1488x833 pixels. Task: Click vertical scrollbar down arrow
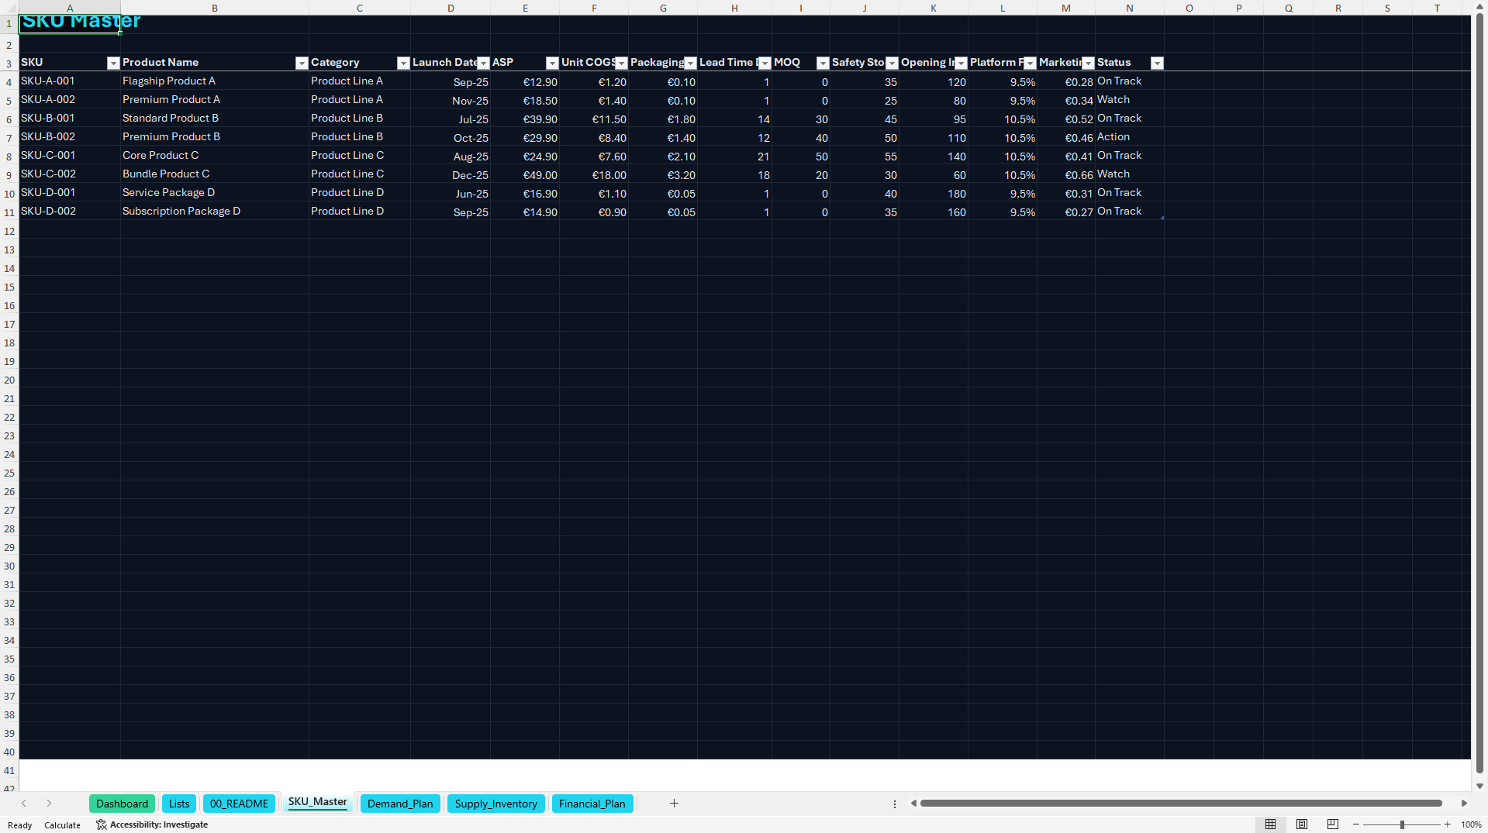click(x=1479, y=786)
